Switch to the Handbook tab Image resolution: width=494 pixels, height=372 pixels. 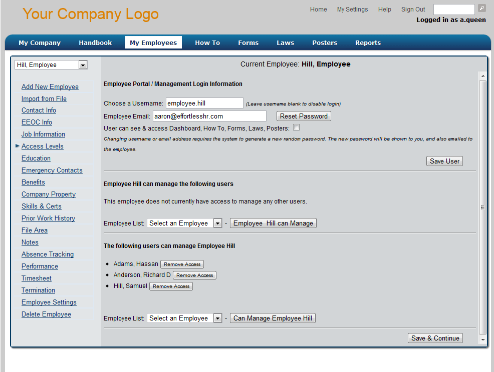pyautogui.click(x=95, y=43)
